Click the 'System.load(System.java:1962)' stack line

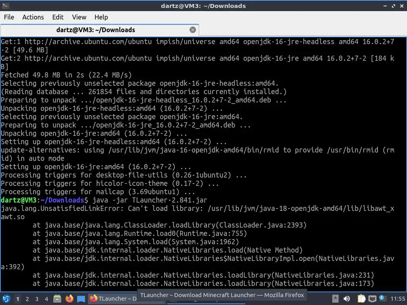(x=136, y=241)
